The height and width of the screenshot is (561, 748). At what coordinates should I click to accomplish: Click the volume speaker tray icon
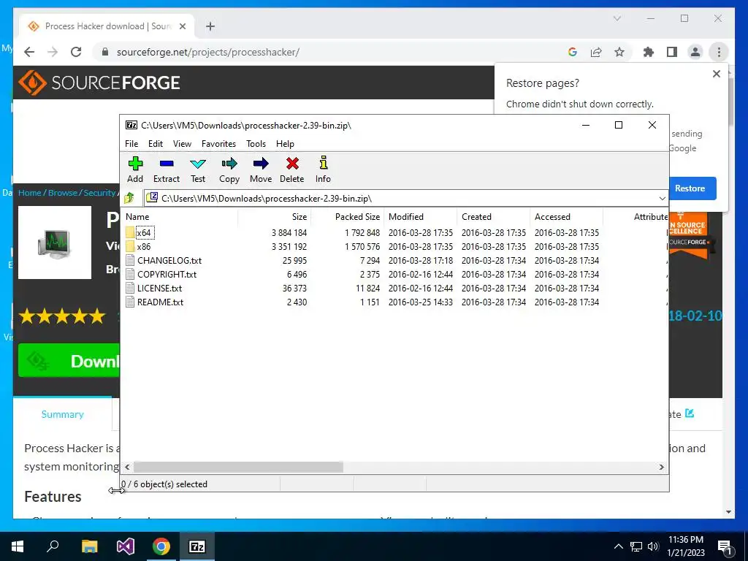pyautogui.click(x=653, y=546)
